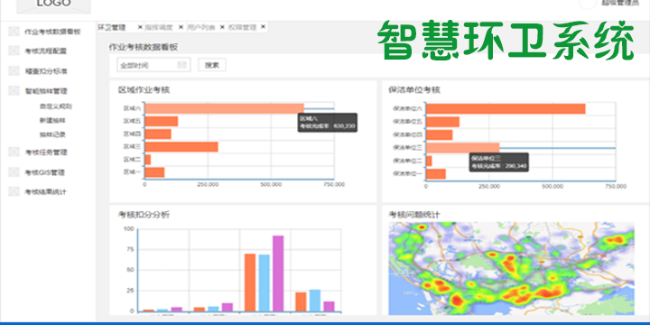Switch to the 权限管理 tab
This screenshot has height=325, width=650.
pos(242,27)
